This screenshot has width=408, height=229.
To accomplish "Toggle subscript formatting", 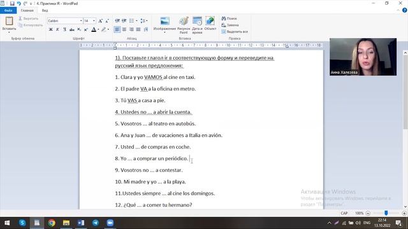I will 79,30.
